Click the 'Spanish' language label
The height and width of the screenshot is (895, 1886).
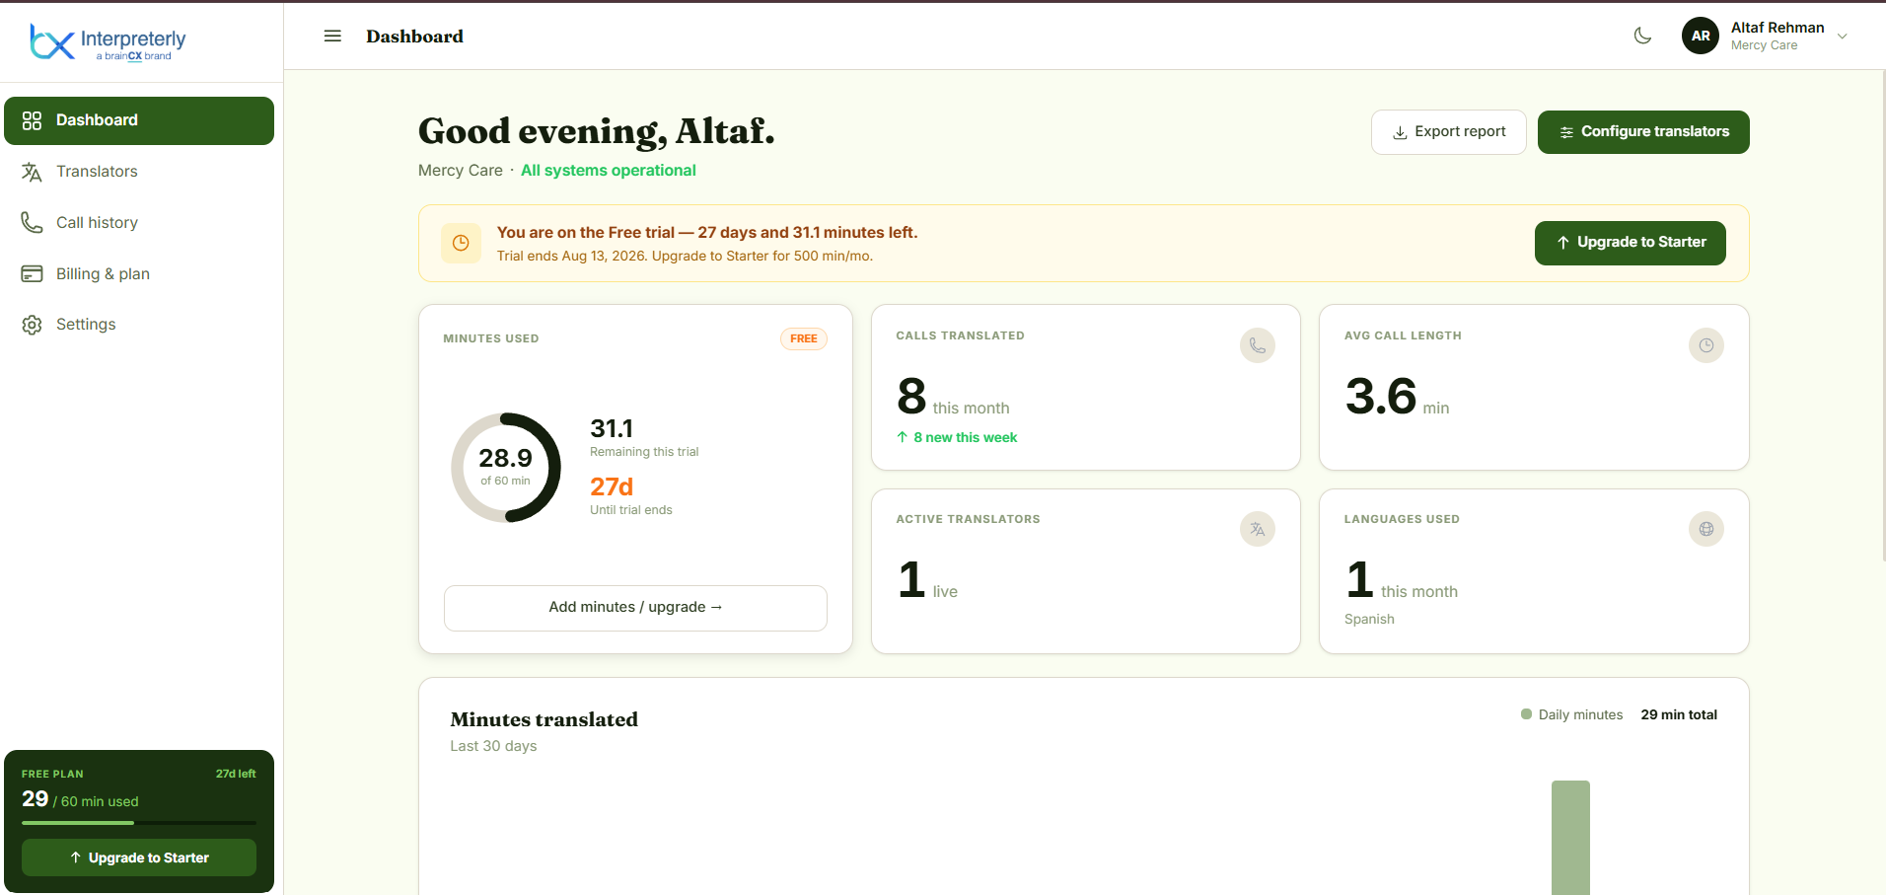[1369, 619]
